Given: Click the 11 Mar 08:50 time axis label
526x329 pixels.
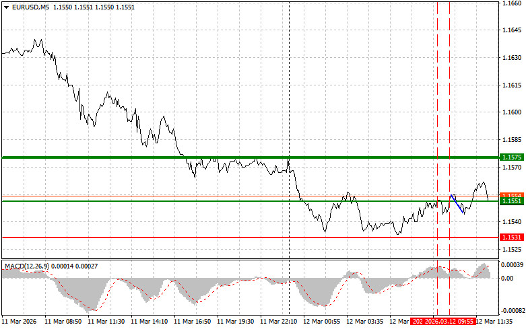Looking at the screenshot, I should [x=63, y=322].
